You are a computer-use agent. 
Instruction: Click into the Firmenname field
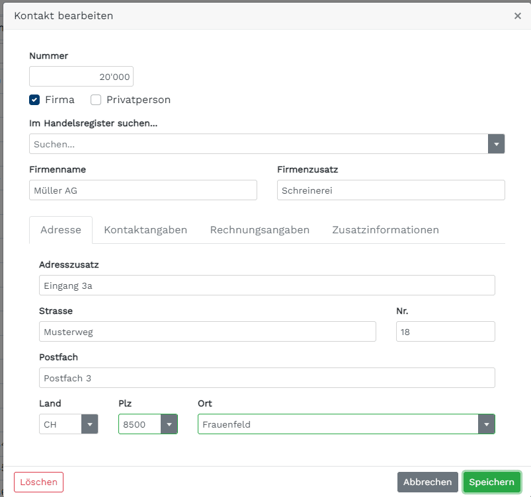click(x=143, y=190)
